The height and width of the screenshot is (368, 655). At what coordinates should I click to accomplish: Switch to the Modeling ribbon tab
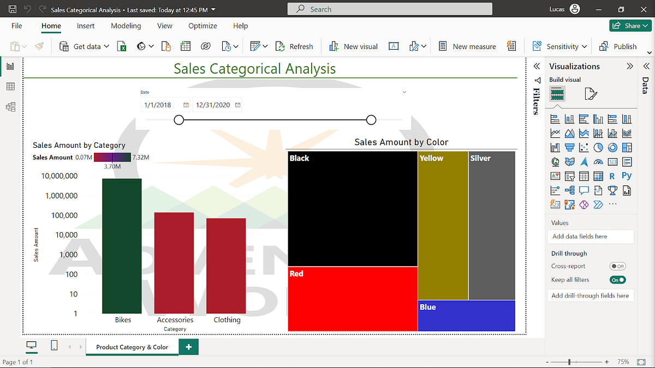point(126,26)
